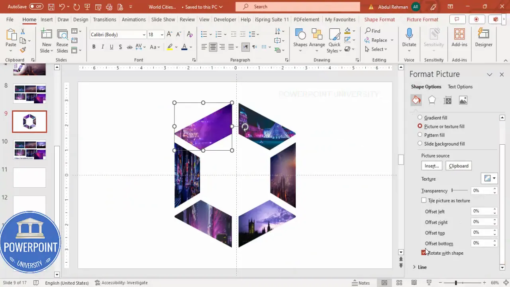
Task: Select Pattern fill option
Action: coord(420,135)
